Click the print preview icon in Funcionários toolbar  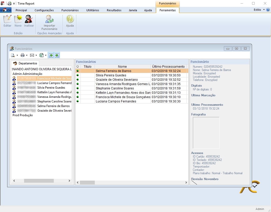point(13,55)
